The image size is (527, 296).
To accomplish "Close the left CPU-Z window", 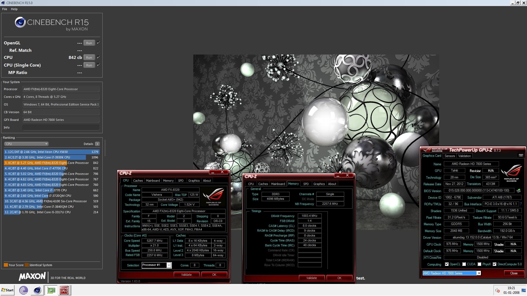I will point(222,172).
